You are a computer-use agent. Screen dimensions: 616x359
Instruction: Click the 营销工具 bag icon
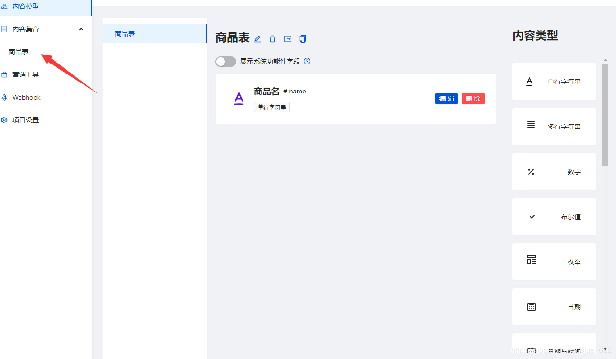(x=4, y=74)
